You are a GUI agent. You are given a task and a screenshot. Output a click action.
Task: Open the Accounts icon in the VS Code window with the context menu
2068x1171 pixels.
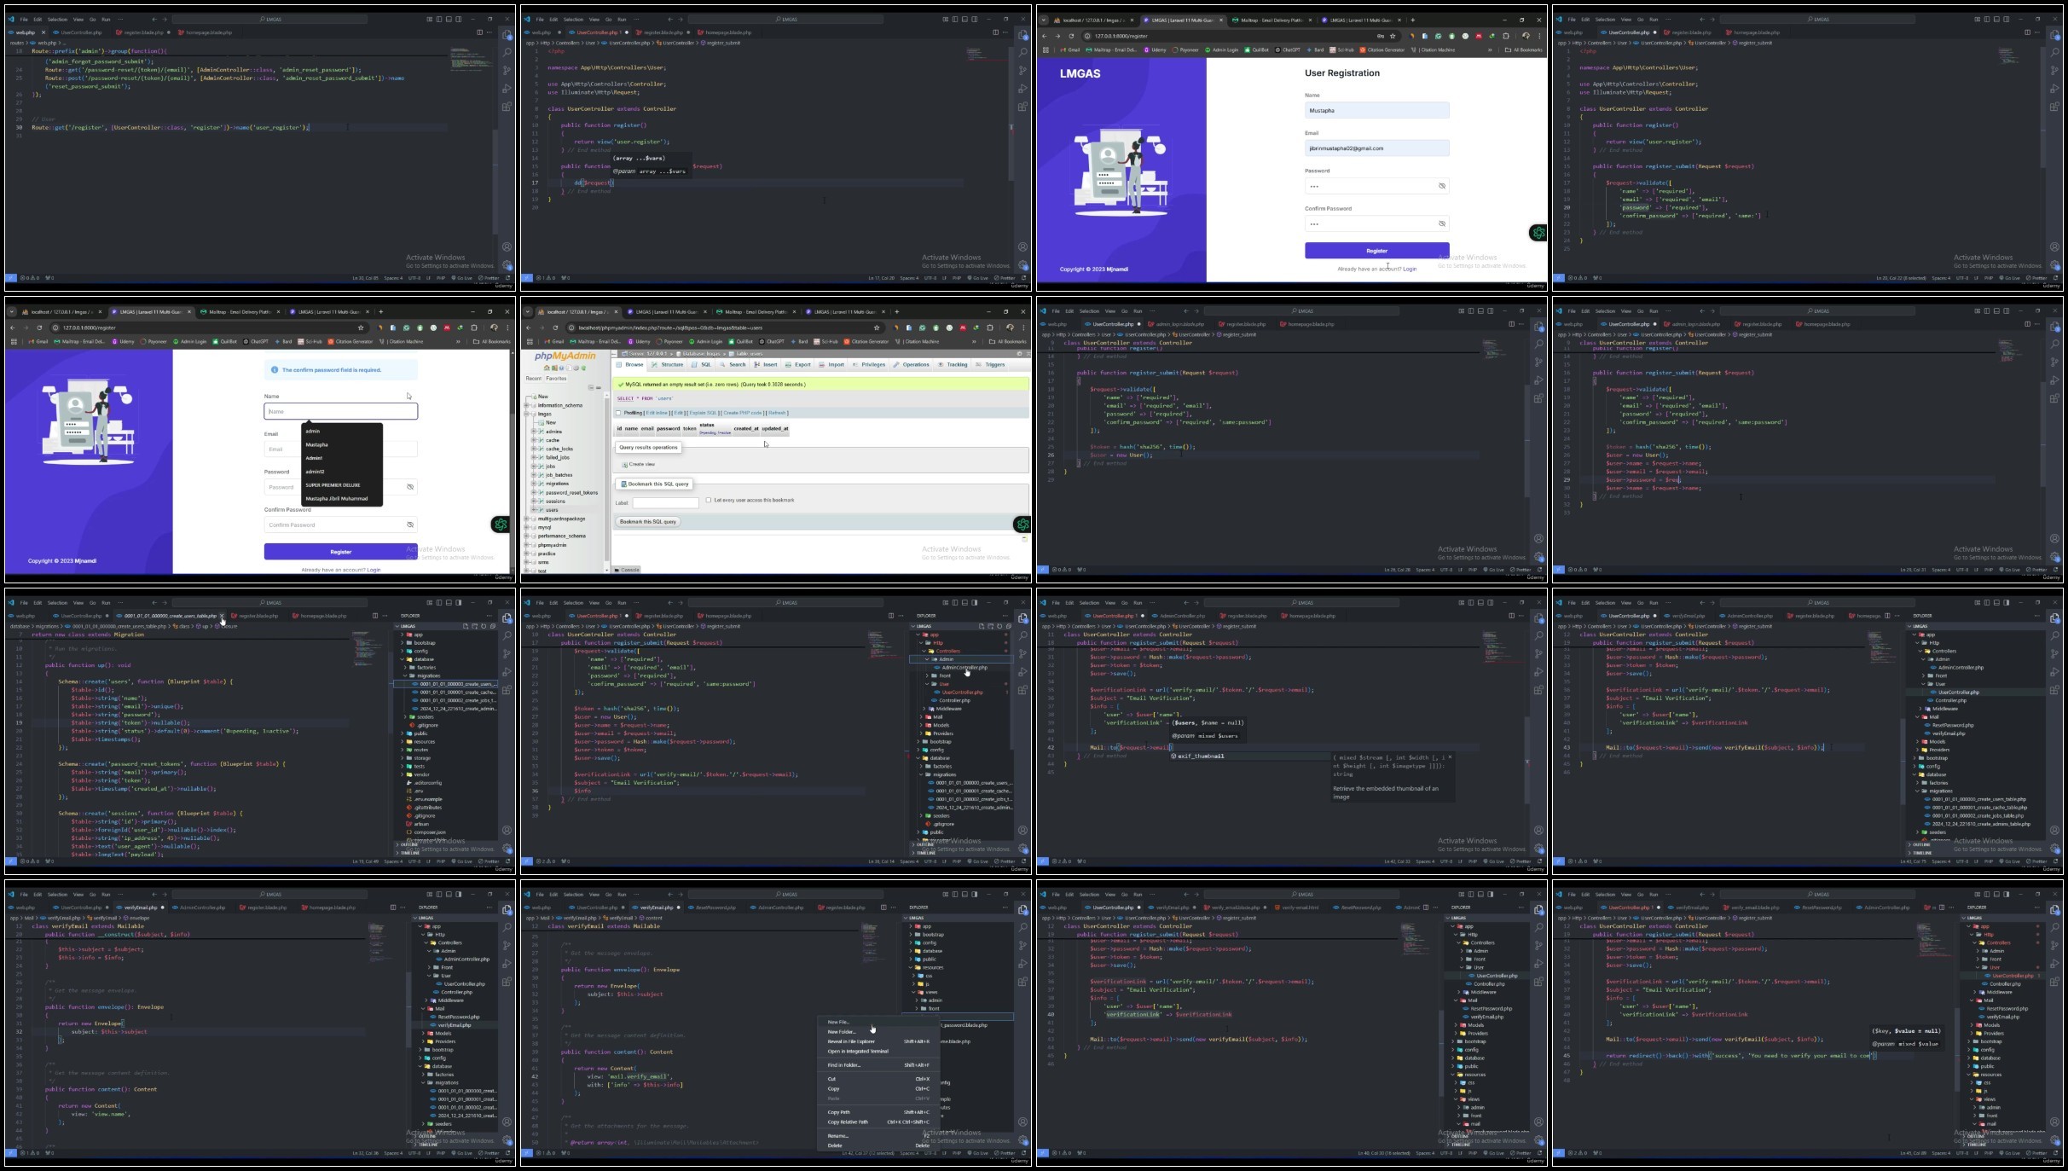click(x=1022, y=1122)
